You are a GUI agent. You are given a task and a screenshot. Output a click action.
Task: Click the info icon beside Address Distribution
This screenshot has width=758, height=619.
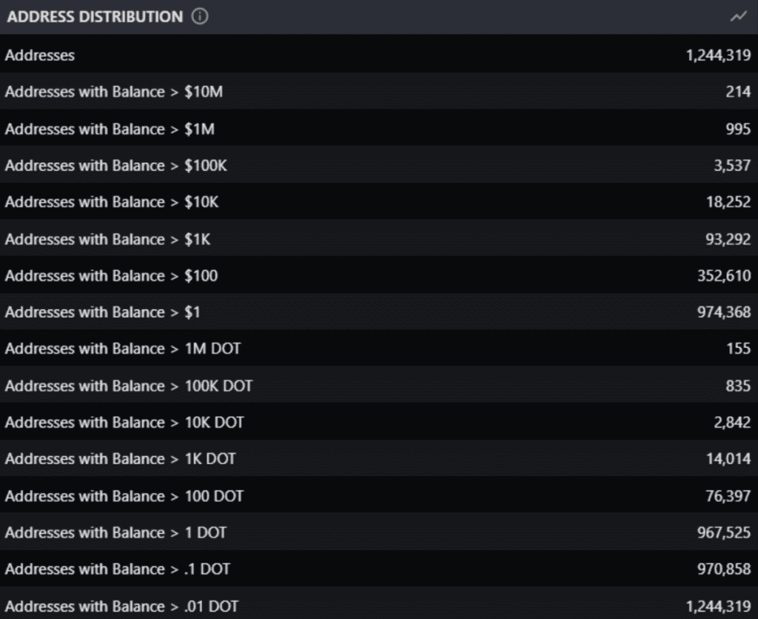click(200, 16)
